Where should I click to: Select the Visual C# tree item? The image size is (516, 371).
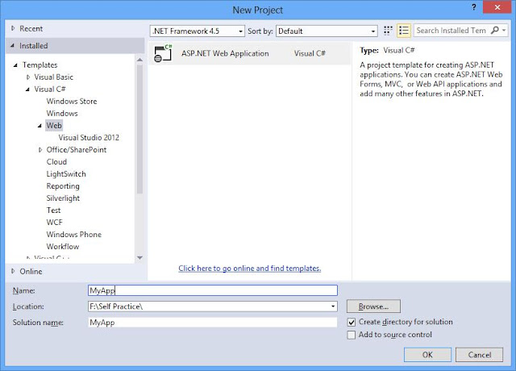pyautogui.click(x=50, y=90)
